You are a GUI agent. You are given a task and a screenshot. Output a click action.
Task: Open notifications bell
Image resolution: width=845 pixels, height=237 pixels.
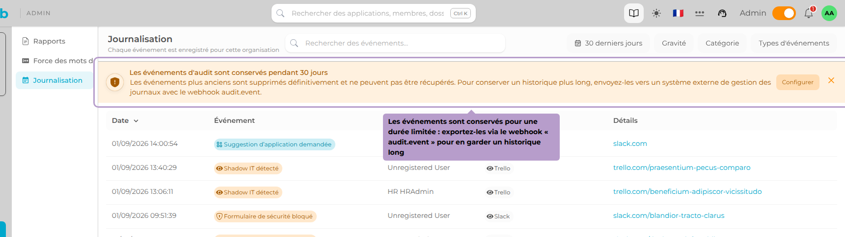coord(809,13)
